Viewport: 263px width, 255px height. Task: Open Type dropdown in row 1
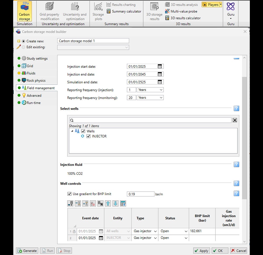(155, 231)
